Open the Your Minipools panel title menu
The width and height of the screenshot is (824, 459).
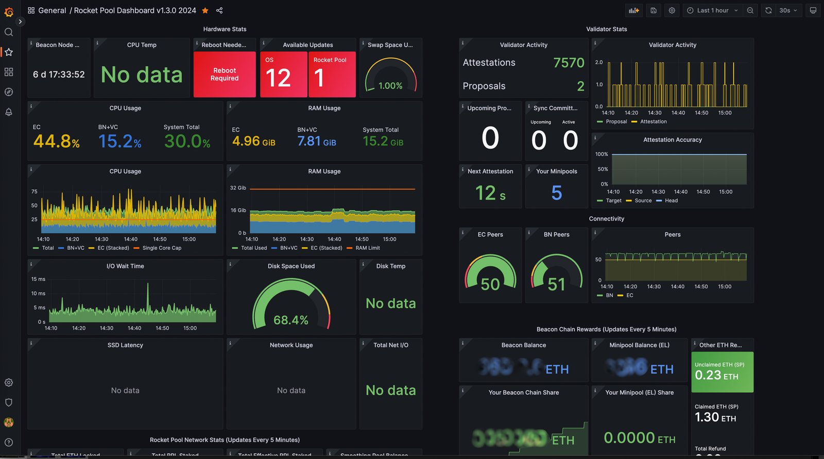coord(557,172)
